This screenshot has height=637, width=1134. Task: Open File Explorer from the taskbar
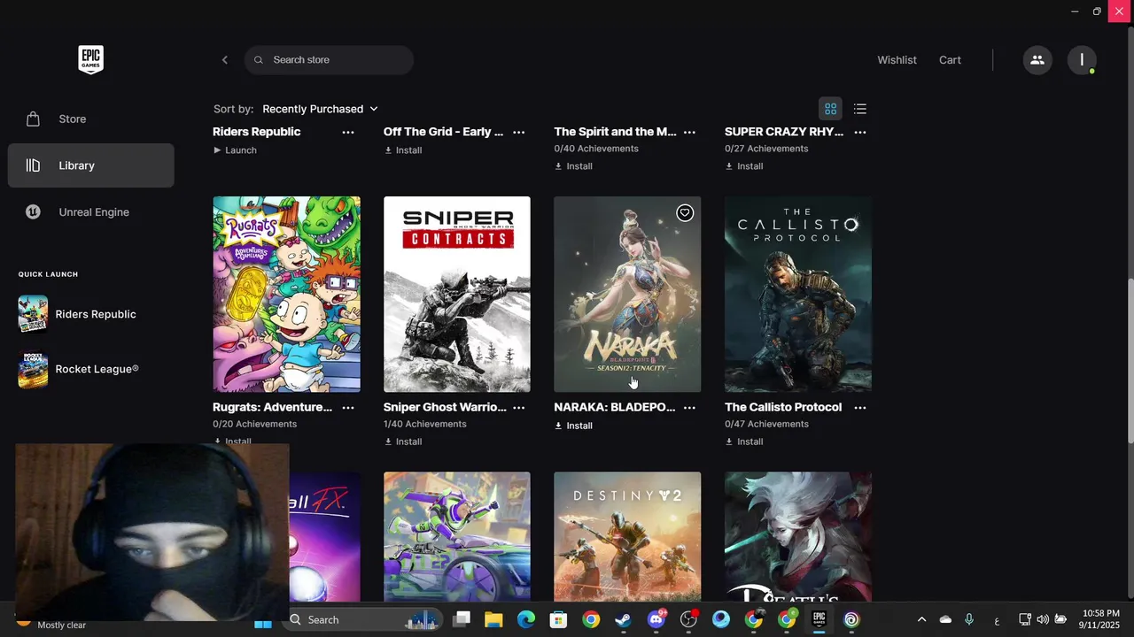click(x=493, y=619)
